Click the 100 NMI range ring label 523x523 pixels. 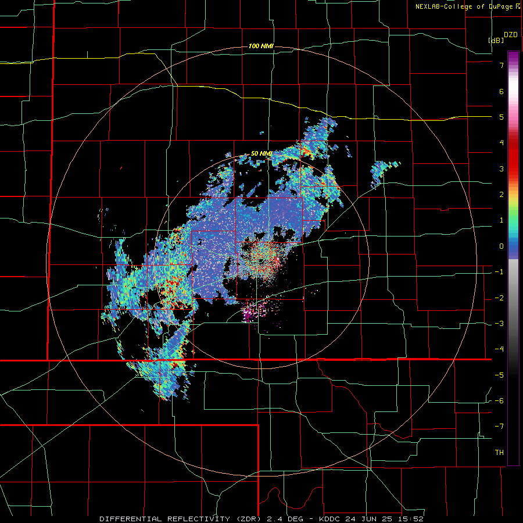pos(261,46)
